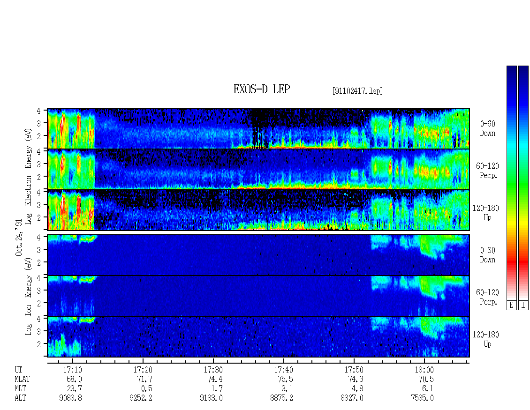
Task: Click the MLT value 1.7
Action: [217, 389]
